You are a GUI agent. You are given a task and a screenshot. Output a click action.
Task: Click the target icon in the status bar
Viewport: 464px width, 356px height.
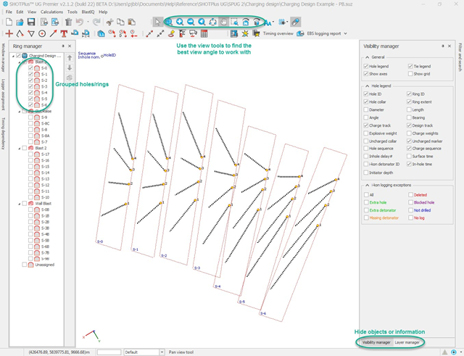[454, 352]
